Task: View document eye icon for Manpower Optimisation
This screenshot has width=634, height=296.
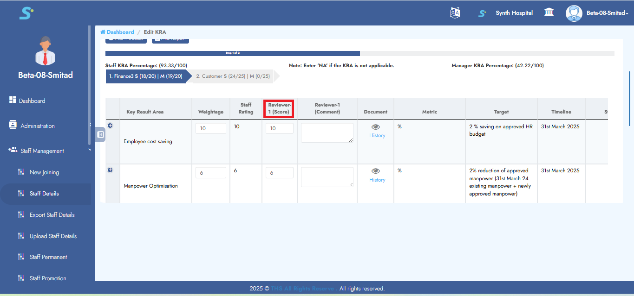Action: click(376, 171)
